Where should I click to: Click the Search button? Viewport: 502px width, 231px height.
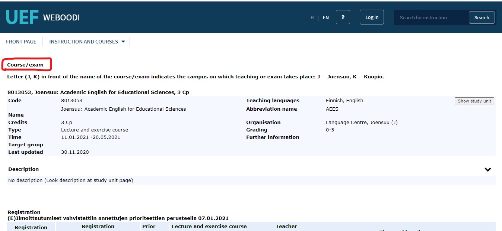[x=482, y=17]
